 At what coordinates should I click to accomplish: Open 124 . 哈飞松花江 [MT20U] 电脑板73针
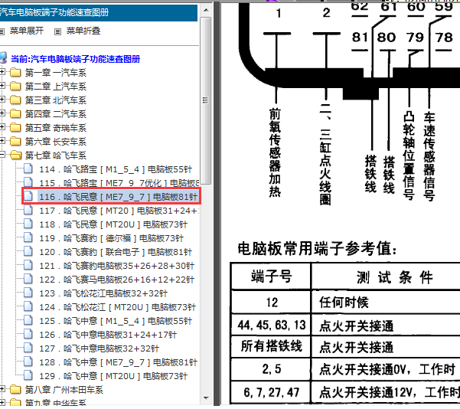click(117, 307)
